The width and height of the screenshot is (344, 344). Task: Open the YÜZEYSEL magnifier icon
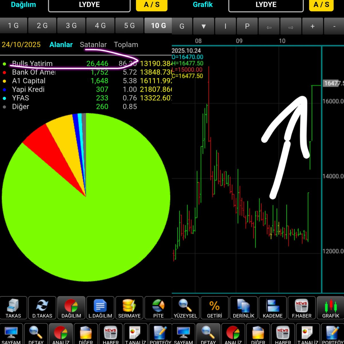pos(185,308)
